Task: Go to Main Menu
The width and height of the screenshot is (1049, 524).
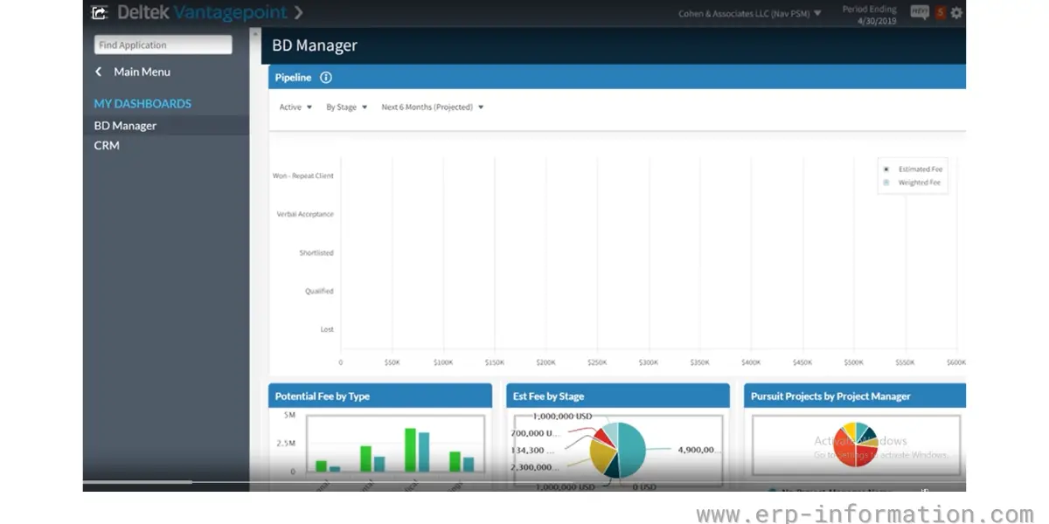Action: coord(142,72)
